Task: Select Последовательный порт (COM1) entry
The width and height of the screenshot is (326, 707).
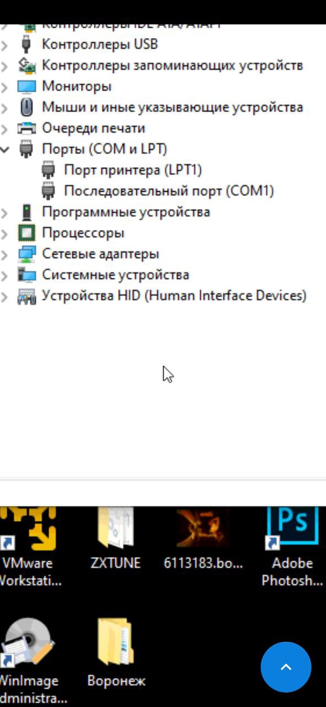Action: [169, 191]
